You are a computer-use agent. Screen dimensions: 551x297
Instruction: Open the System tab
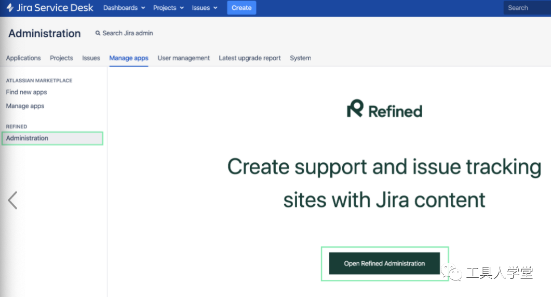click(301, 58)
